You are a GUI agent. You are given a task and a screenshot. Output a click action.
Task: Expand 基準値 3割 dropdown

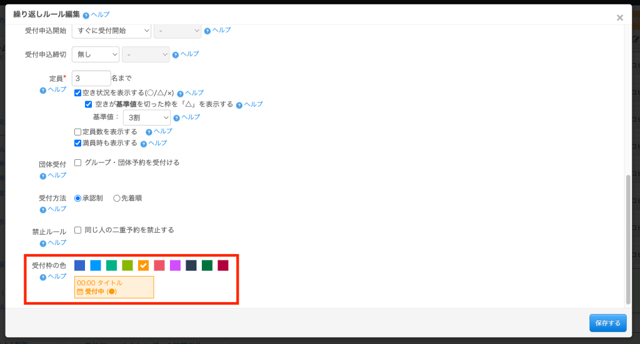147,117
